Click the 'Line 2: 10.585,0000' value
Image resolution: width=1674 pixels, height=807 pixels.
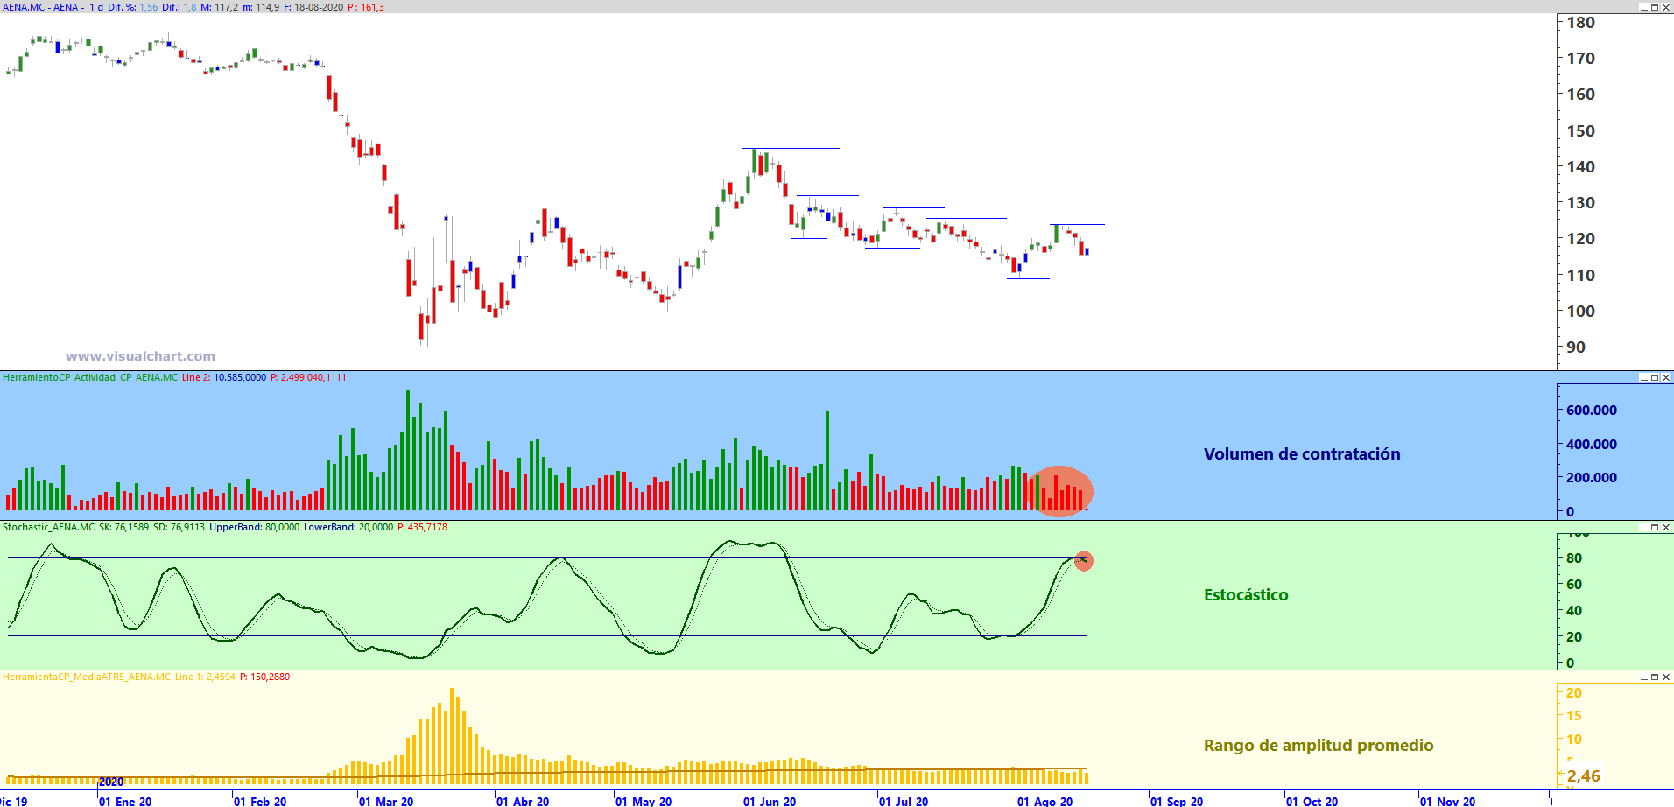click(224, 377)
